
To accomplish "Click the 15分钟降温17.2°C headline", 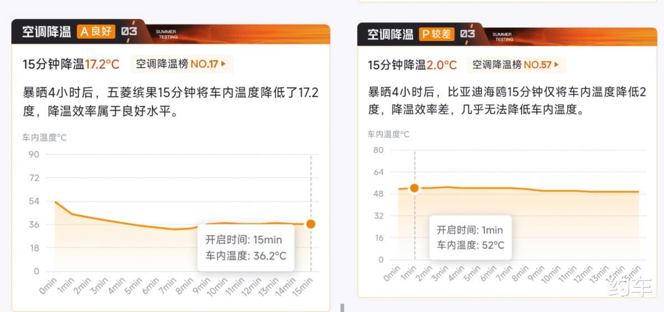I will [71, 64].
